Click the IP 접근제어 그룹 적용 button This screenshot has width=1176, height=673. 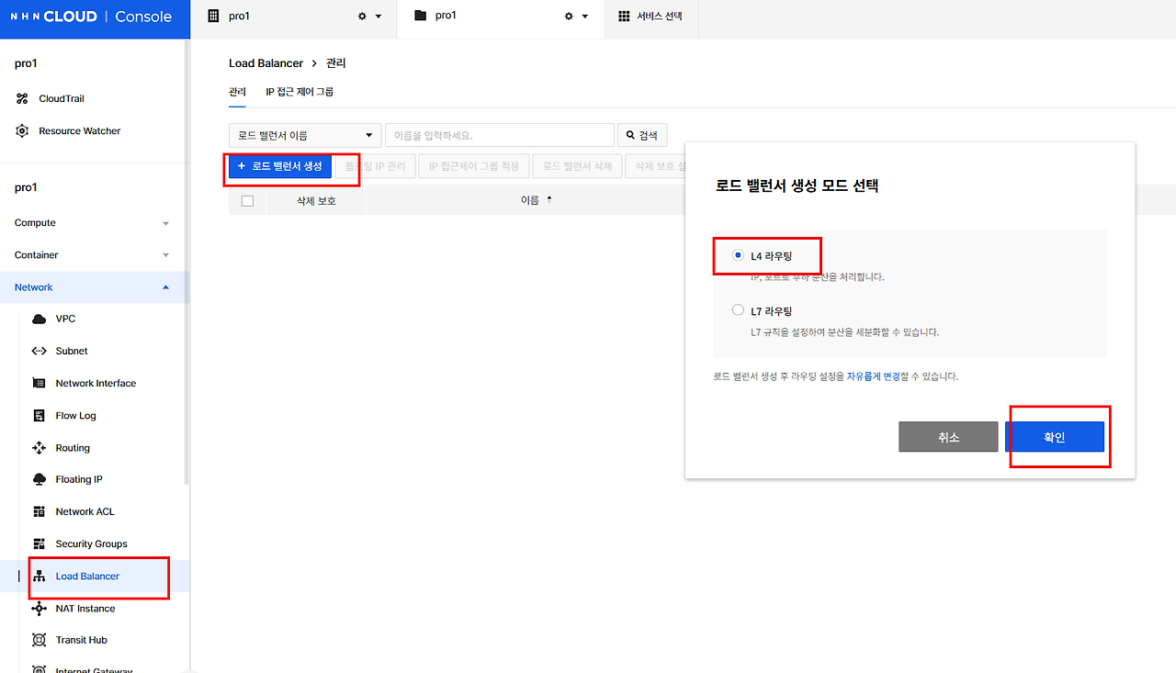tap(474, 166)
